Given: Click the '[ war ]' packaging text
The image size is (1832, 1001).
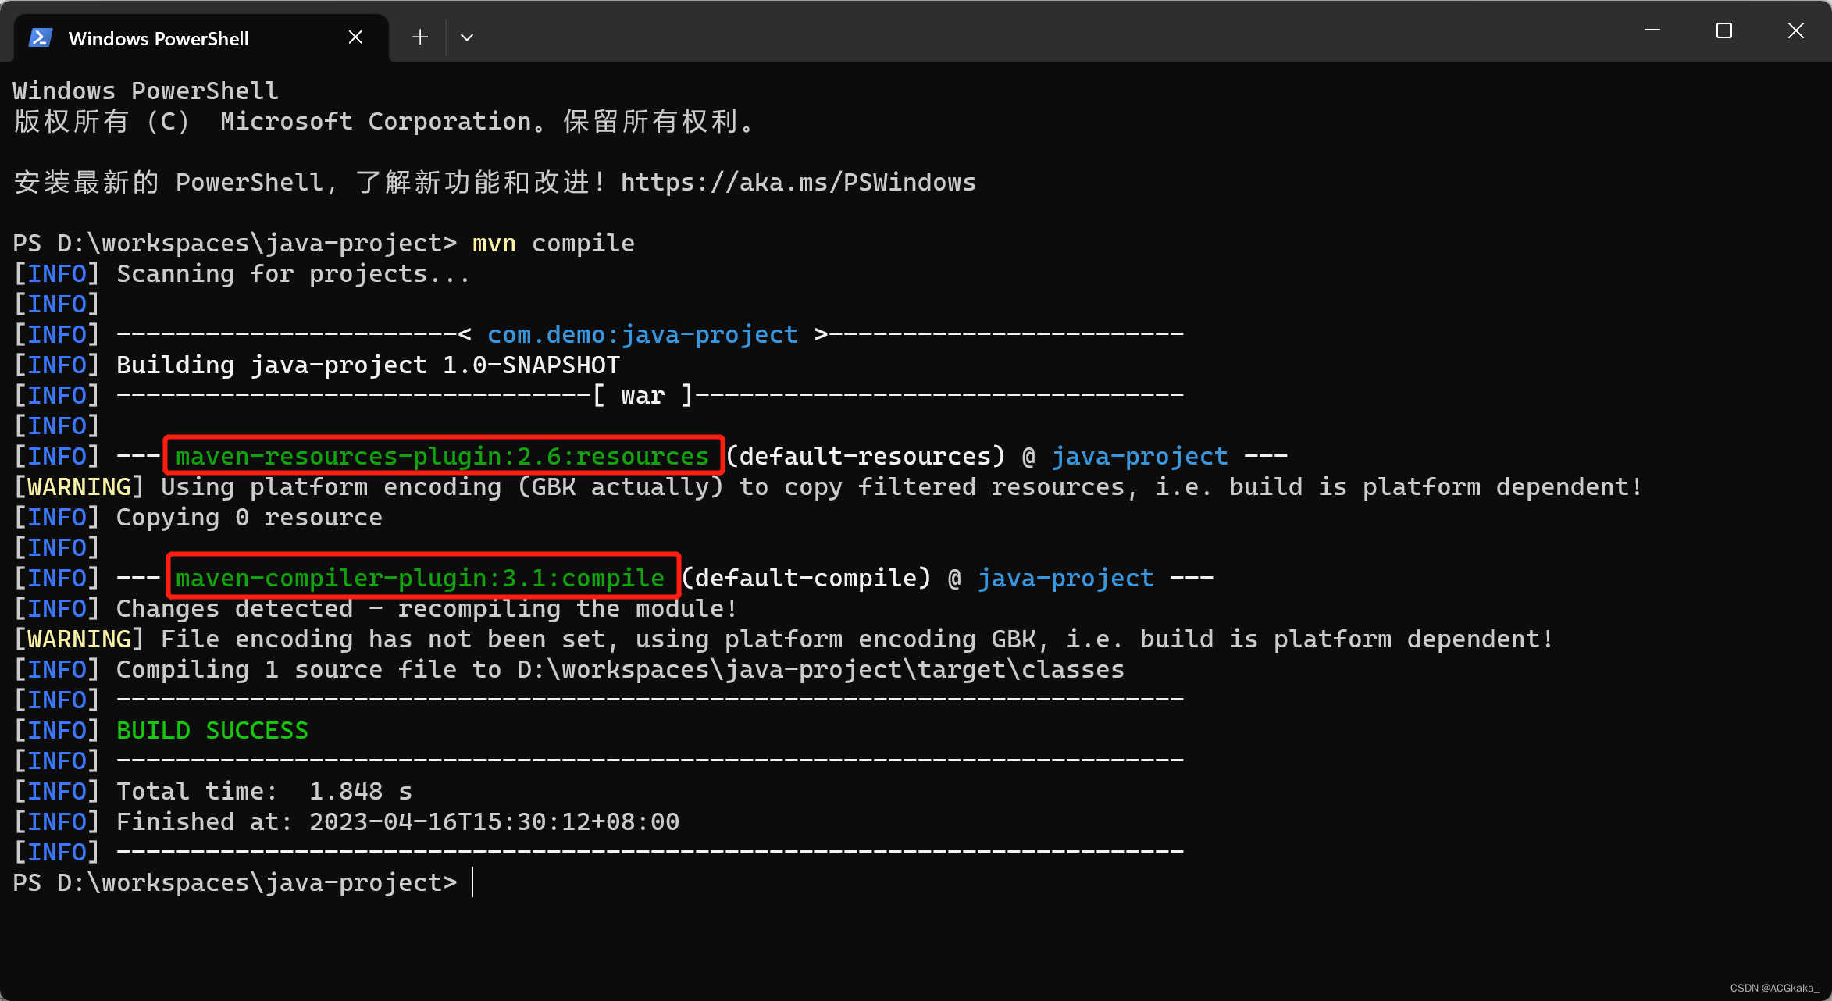Looking at the screenshot, I should tap(643, 395).
